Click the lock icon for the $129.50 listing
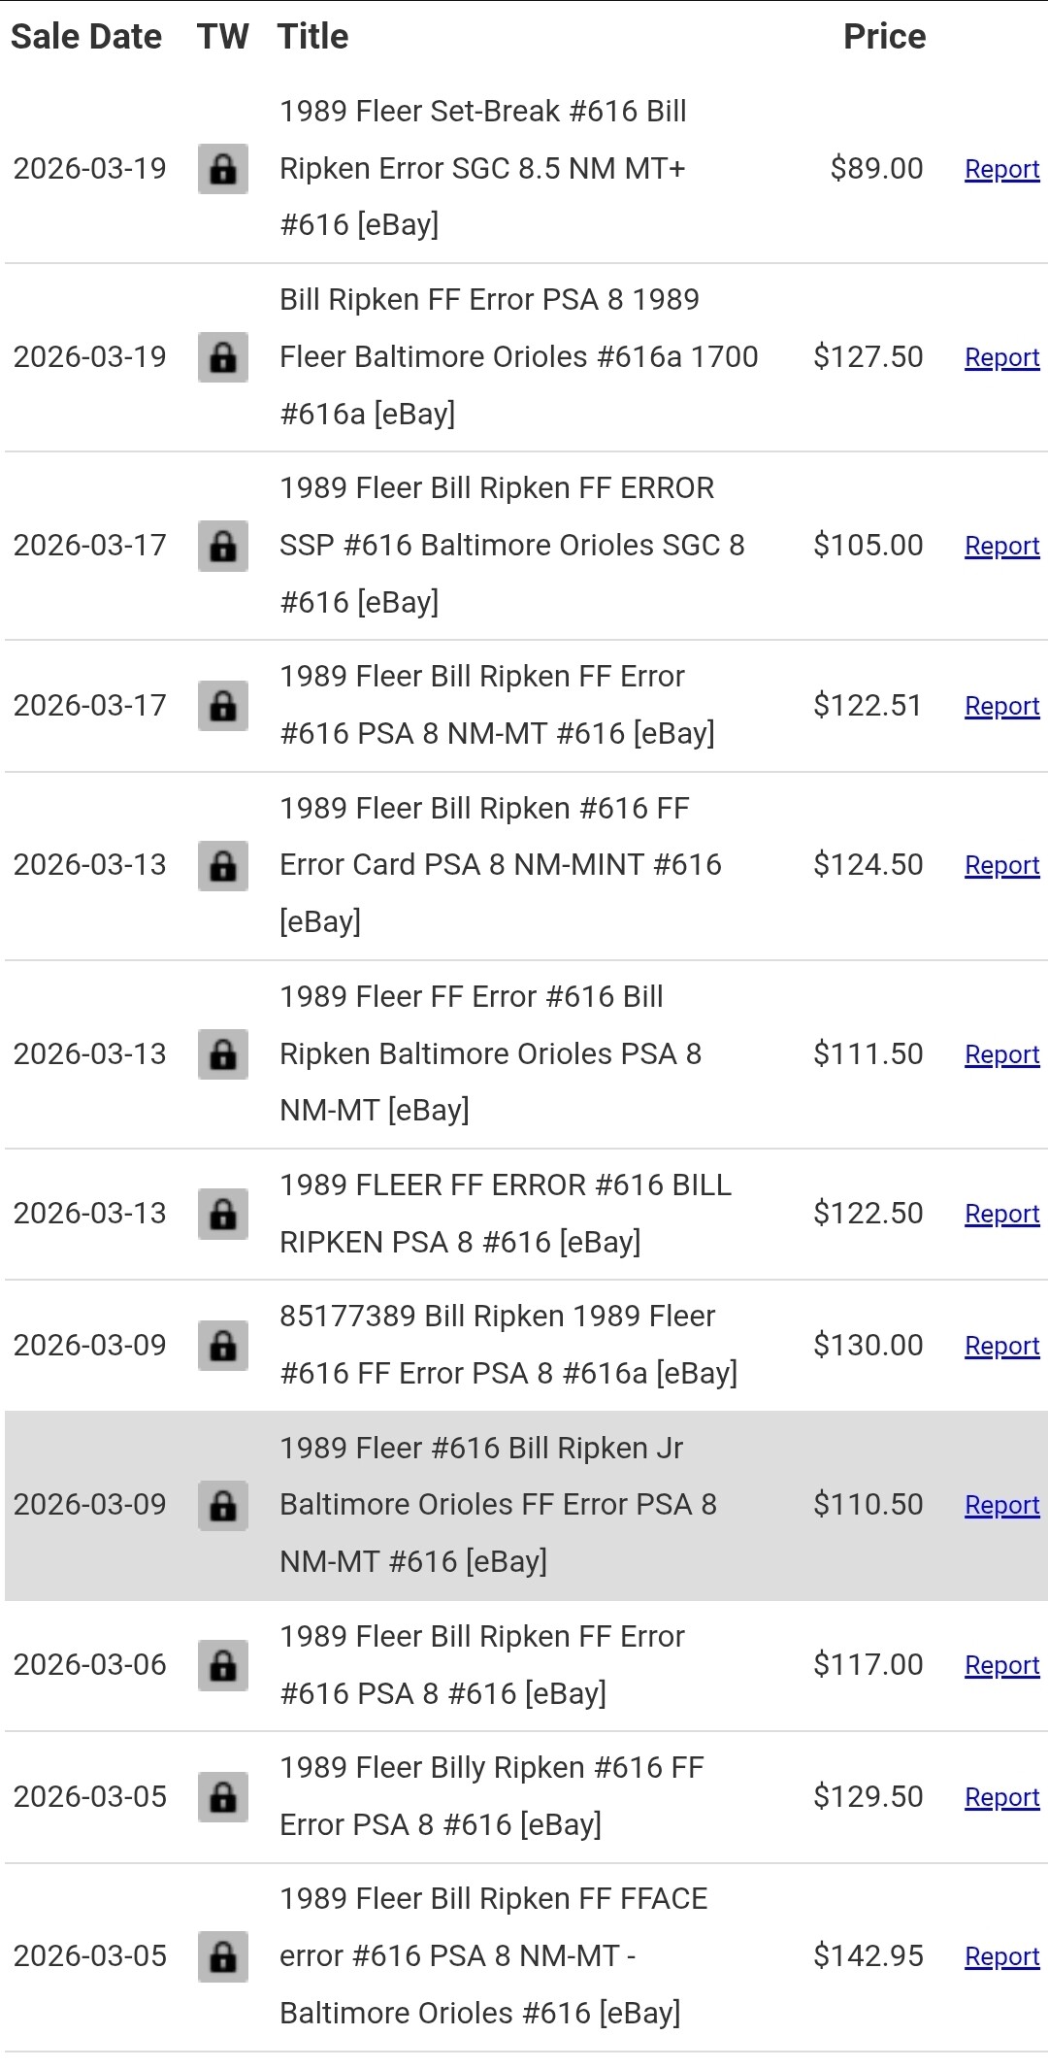The image size is (1048, 2069). [x=223, y=1797]
